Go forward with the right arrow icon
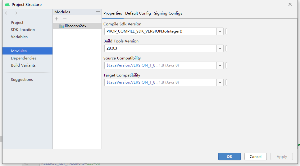The width and height of the screenshot is (300, 166). point(15,13)
